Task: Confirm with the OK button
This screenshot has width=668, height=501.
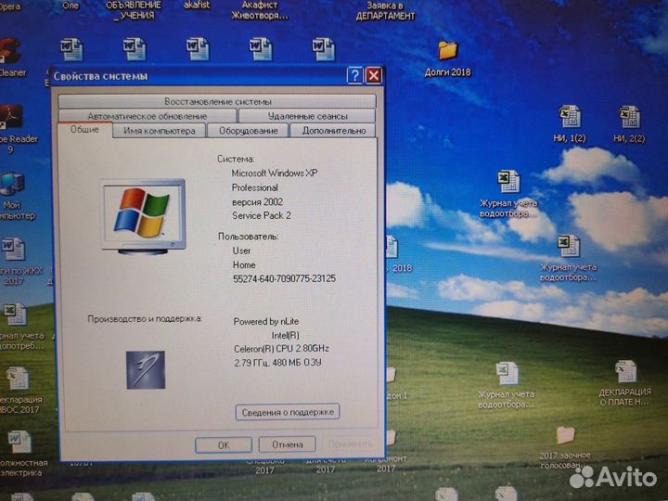Action: click(224, 444)
